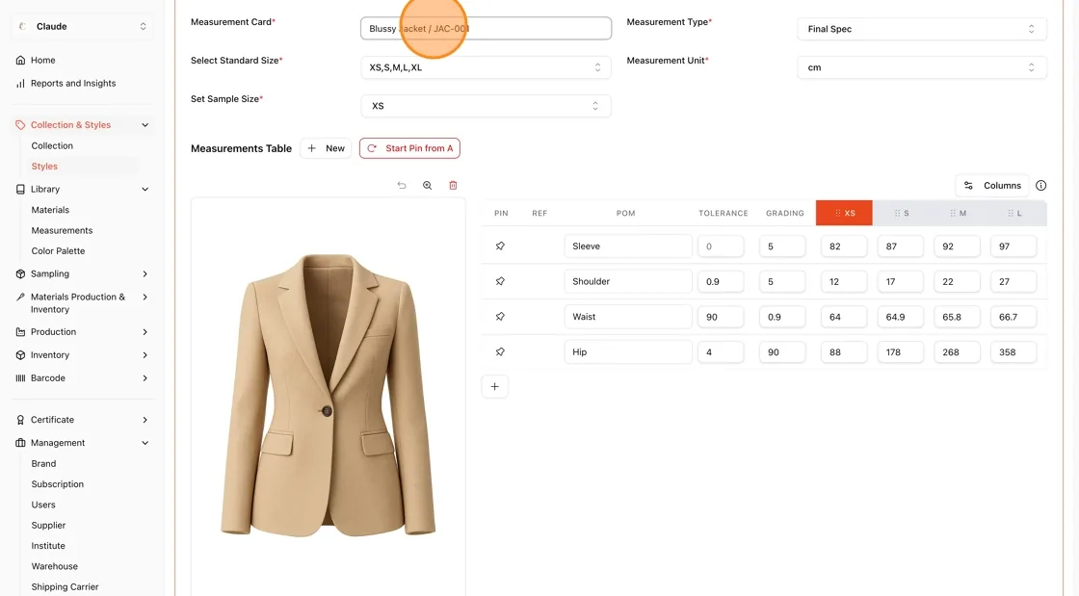Click the pin icon for the Hip row

point(500,352)
